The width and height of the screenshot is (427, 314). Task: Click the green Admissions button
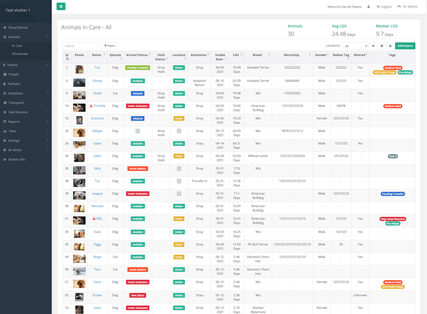coord(405,46)
